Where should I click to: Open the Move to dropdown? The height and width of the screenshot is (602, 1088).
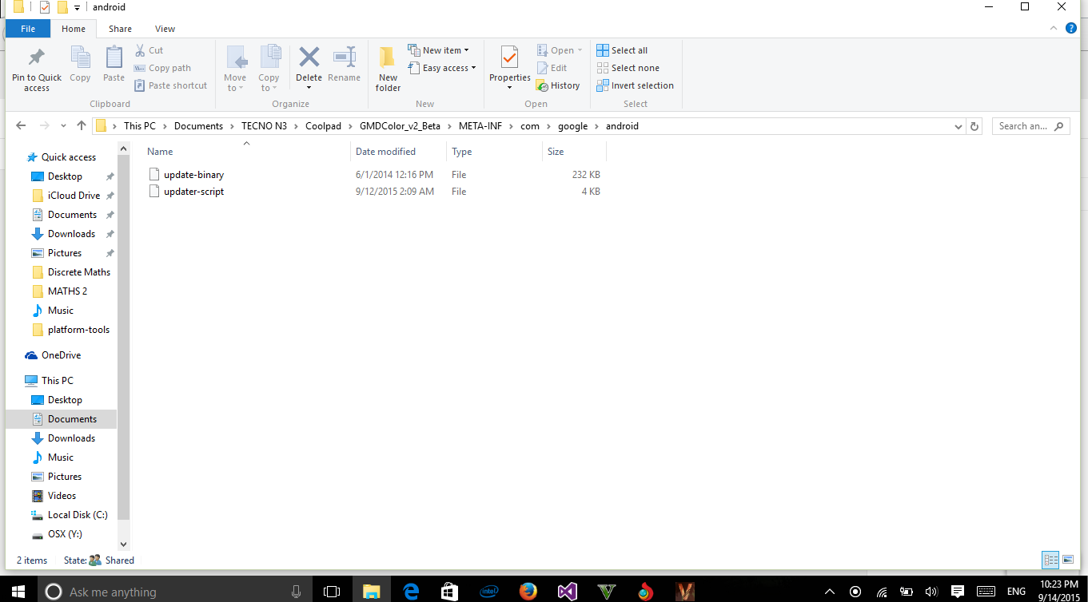click(x=235, y=68)
